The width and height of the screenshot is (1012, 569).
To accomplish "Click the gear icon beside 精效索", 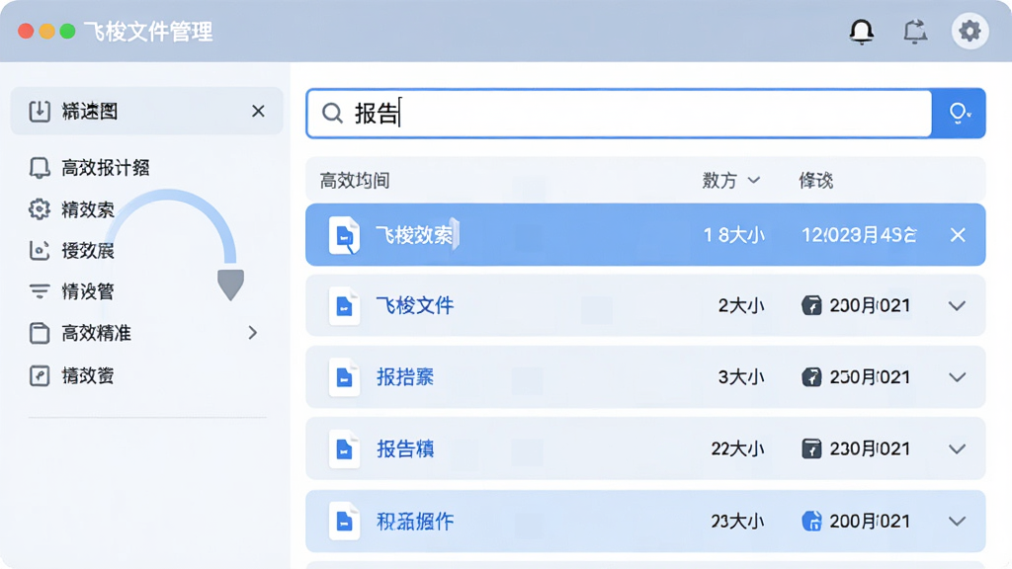I will (x=40, y=209).
